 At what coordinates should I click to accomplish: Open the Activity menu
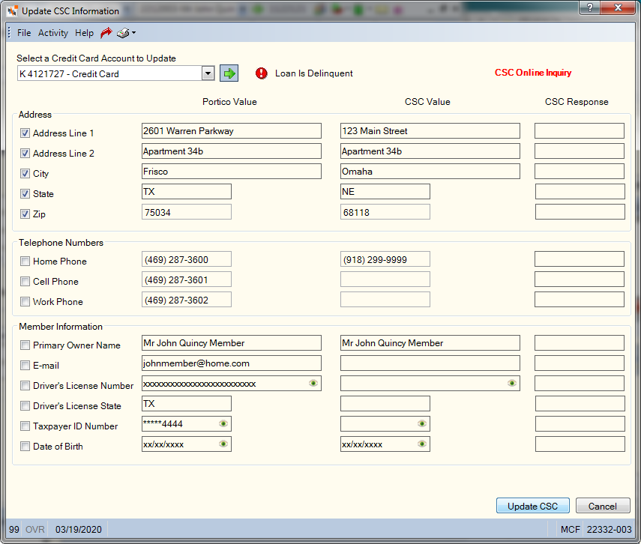(x=53, y=33)
